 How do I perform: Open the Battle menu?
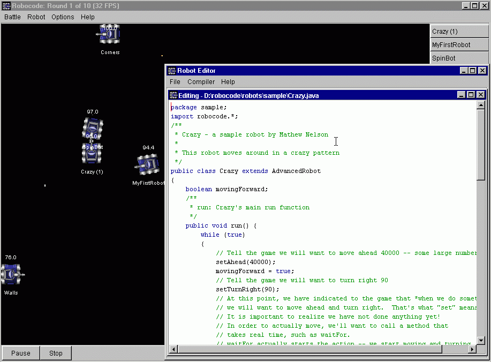point(12,17)
